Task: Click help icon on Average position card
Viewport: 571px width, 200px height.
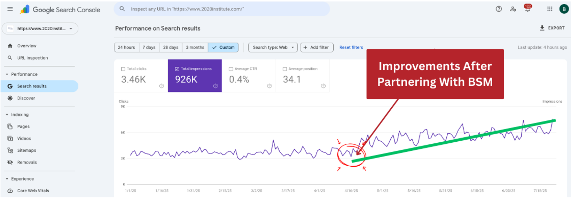Action: click(323, 86)
